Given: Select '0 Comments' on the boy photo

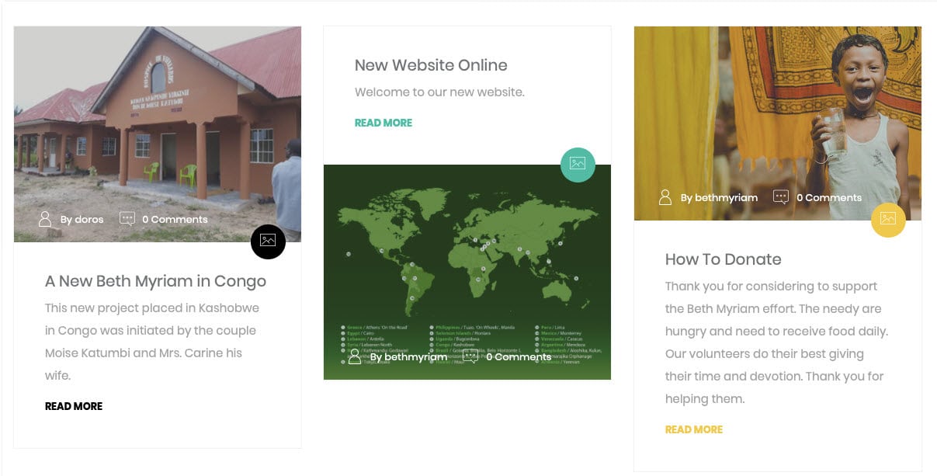Looking at the screenshot, I should point(829,197).
